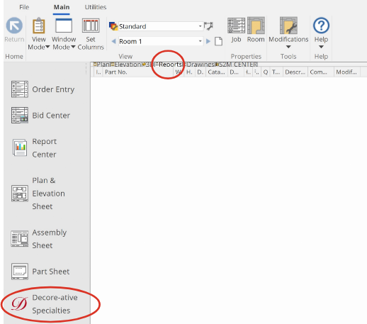Sort by the Part No. column header
Viewport: 367px width, 324px height.
tap(115, 72)
